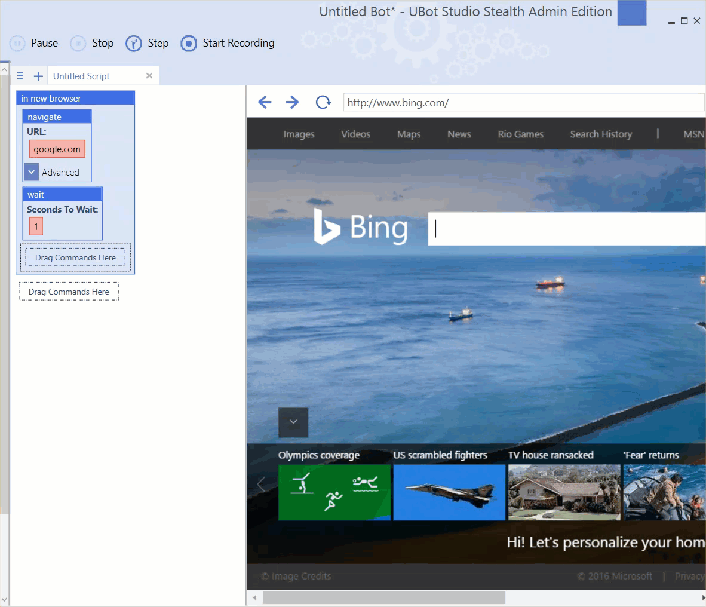Reload the page with refresh icon
706x607 pixels.
(323, 102)
